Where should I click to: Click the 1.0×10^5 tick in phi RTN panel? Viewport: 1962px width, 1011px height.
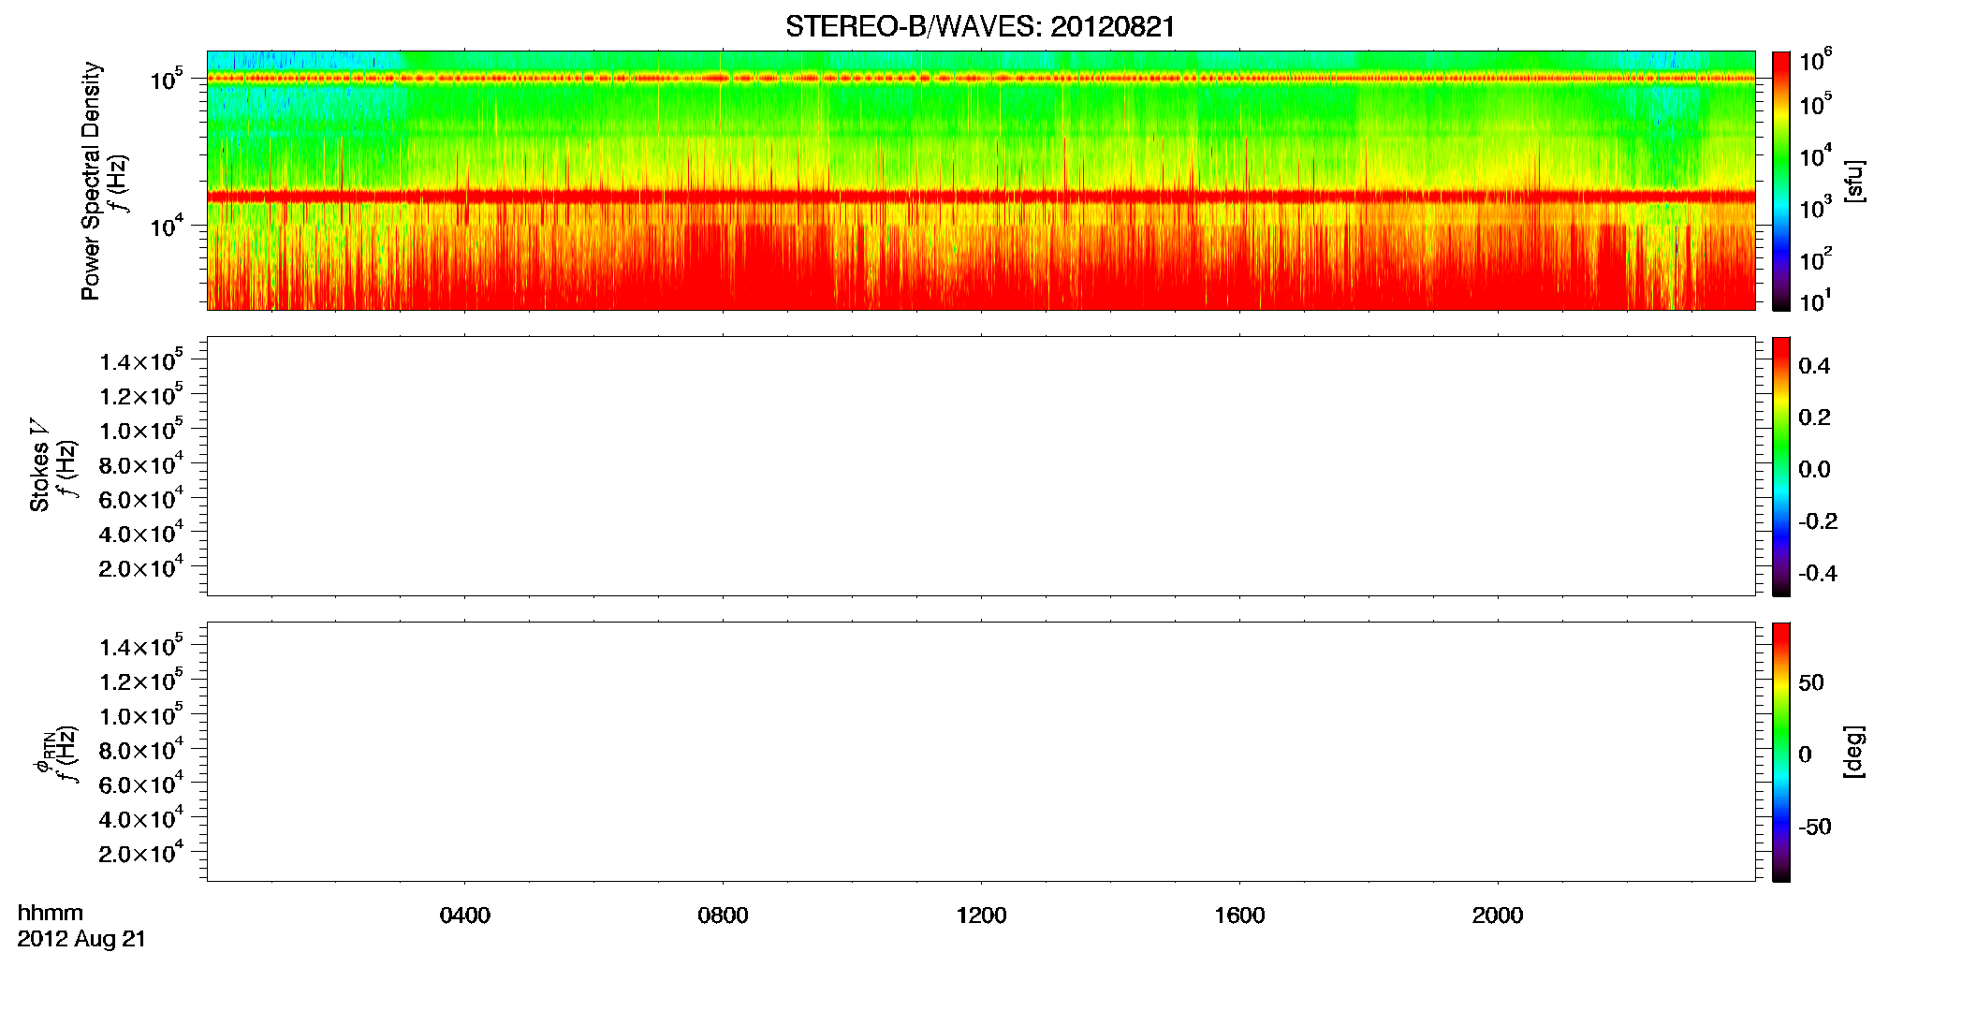[x=141, y=715]
